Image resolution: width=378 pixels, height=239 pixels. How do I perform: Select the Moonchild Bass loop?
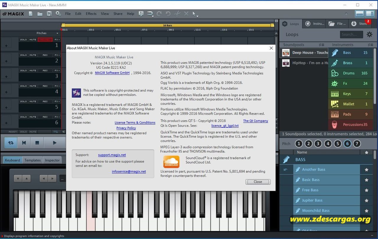[x=326, y=211]
